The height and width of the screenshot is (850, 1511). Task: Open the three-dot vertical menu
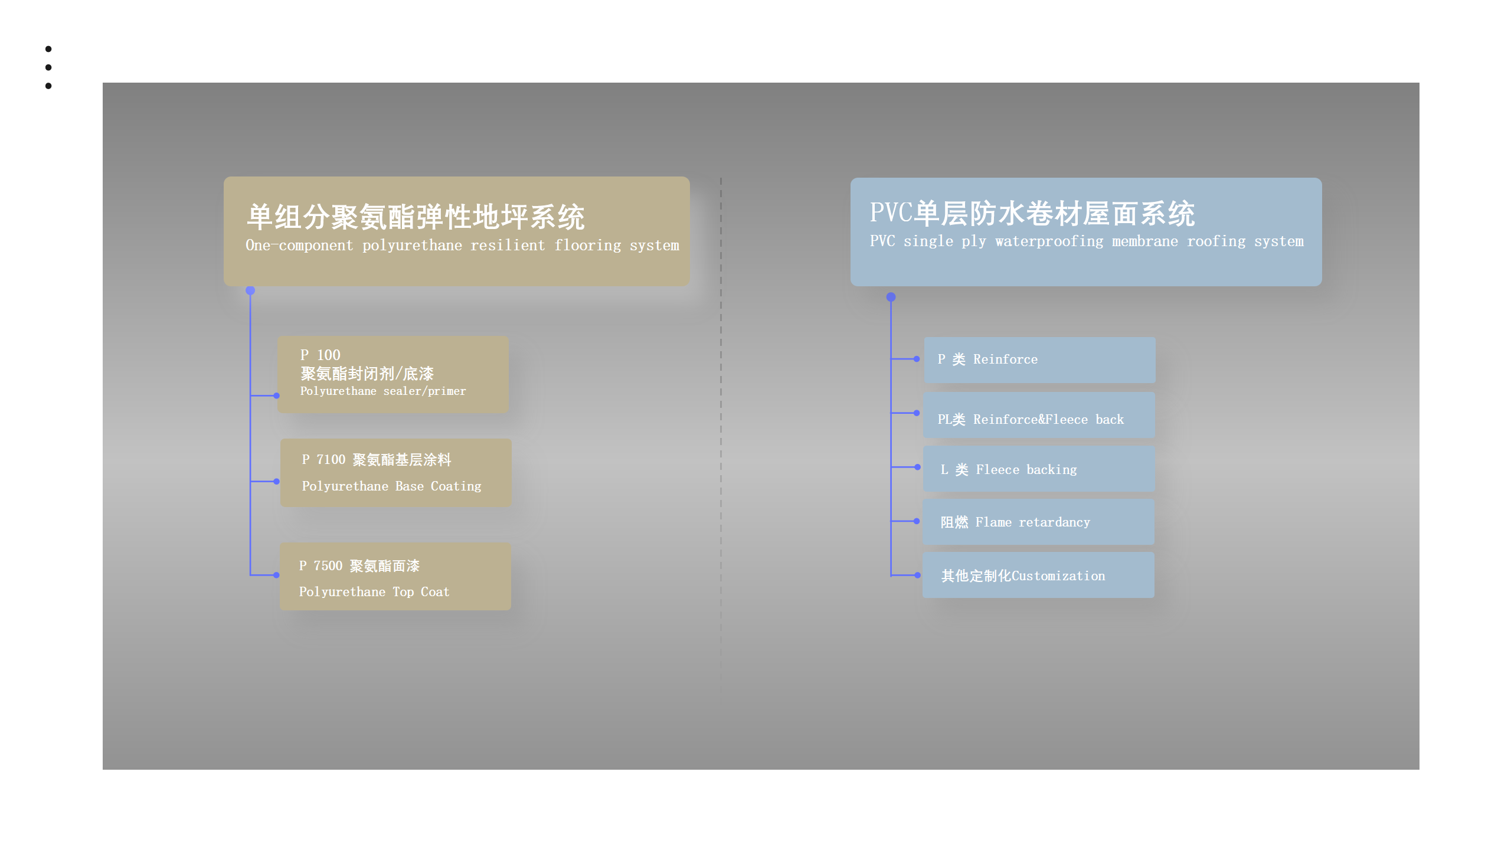(48, 67)
